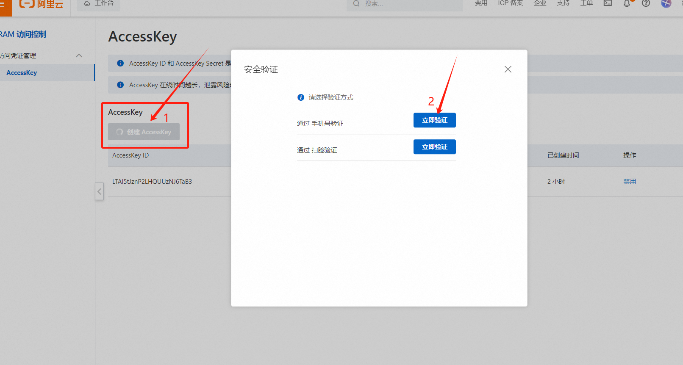The height and width of the screenshot is (365, 683).
Task: Collapse the sidebar with the arrow handle
Action: click(100, 191)
